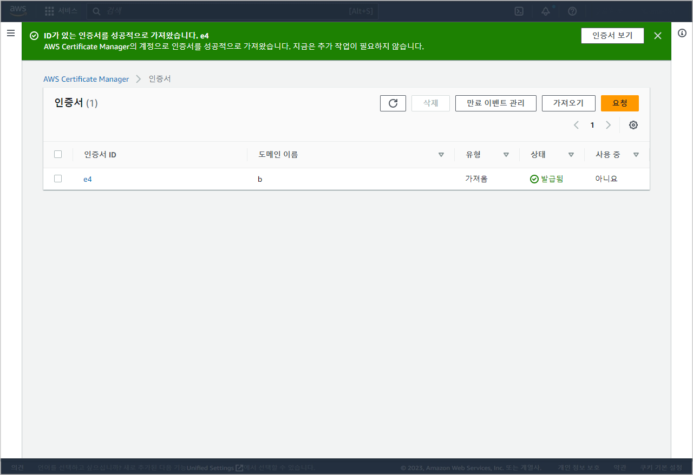Screen dimensions: 693x475
Task: Click the orange 요청 button
Action: coord(620,103)
